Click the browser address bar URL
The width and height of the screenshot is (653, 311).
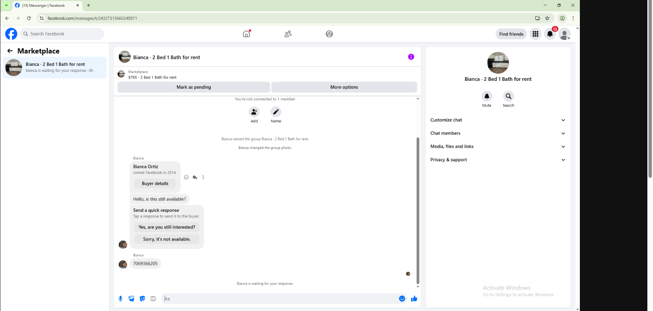point(92,18)
